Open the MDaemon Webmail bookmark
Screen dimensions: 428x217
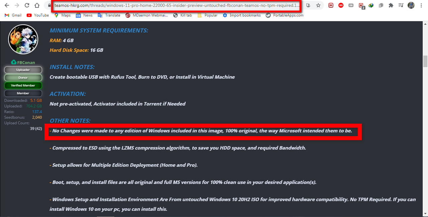click(146, 15)
